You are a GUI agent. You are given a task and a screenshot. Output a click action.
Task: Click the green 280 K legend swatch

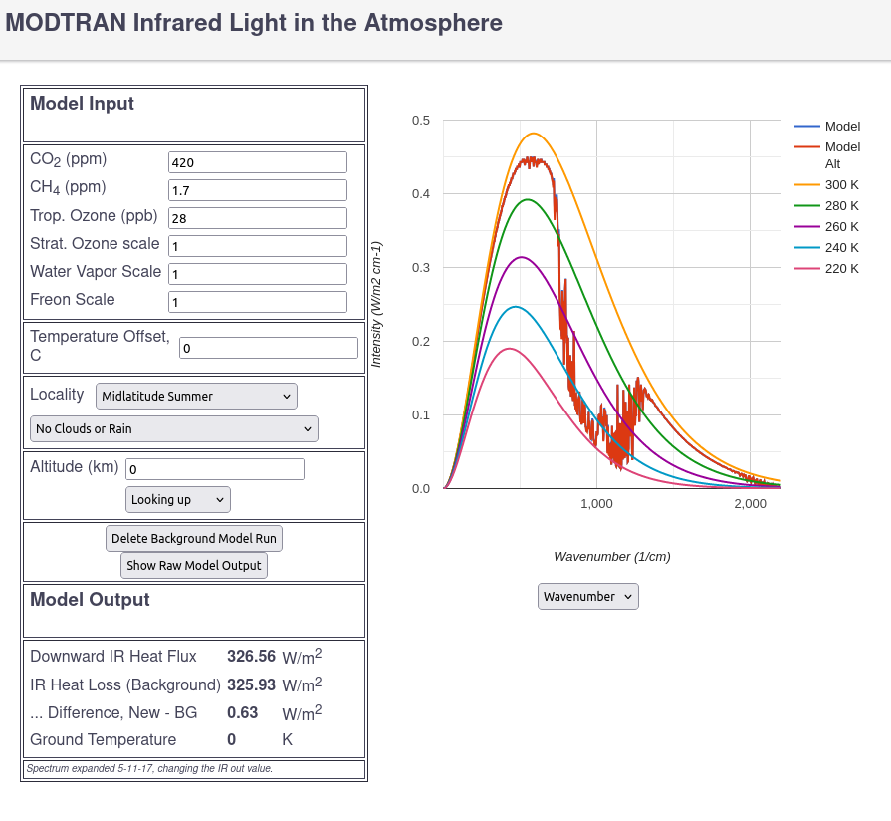pyautogui.click(x=807, y=206)
